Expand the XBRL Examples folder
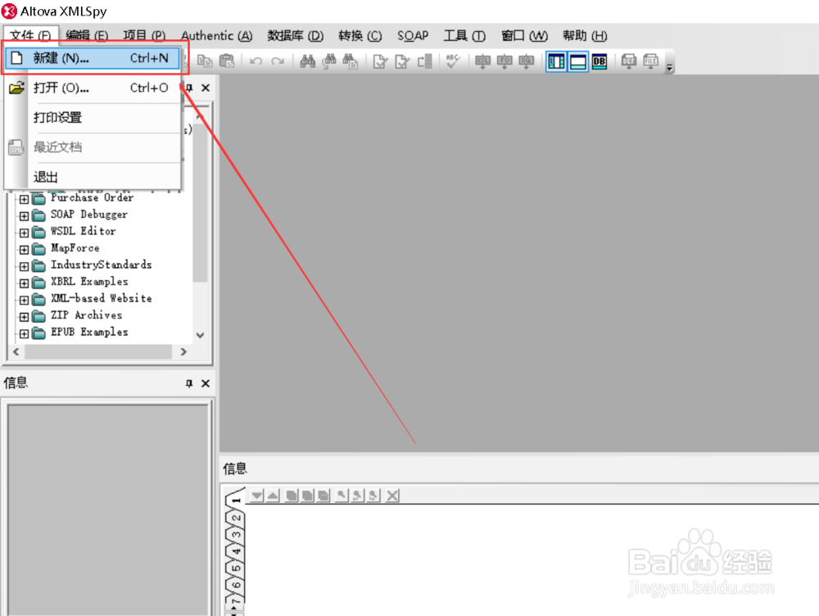819x616 pixels. pos(24,283)
